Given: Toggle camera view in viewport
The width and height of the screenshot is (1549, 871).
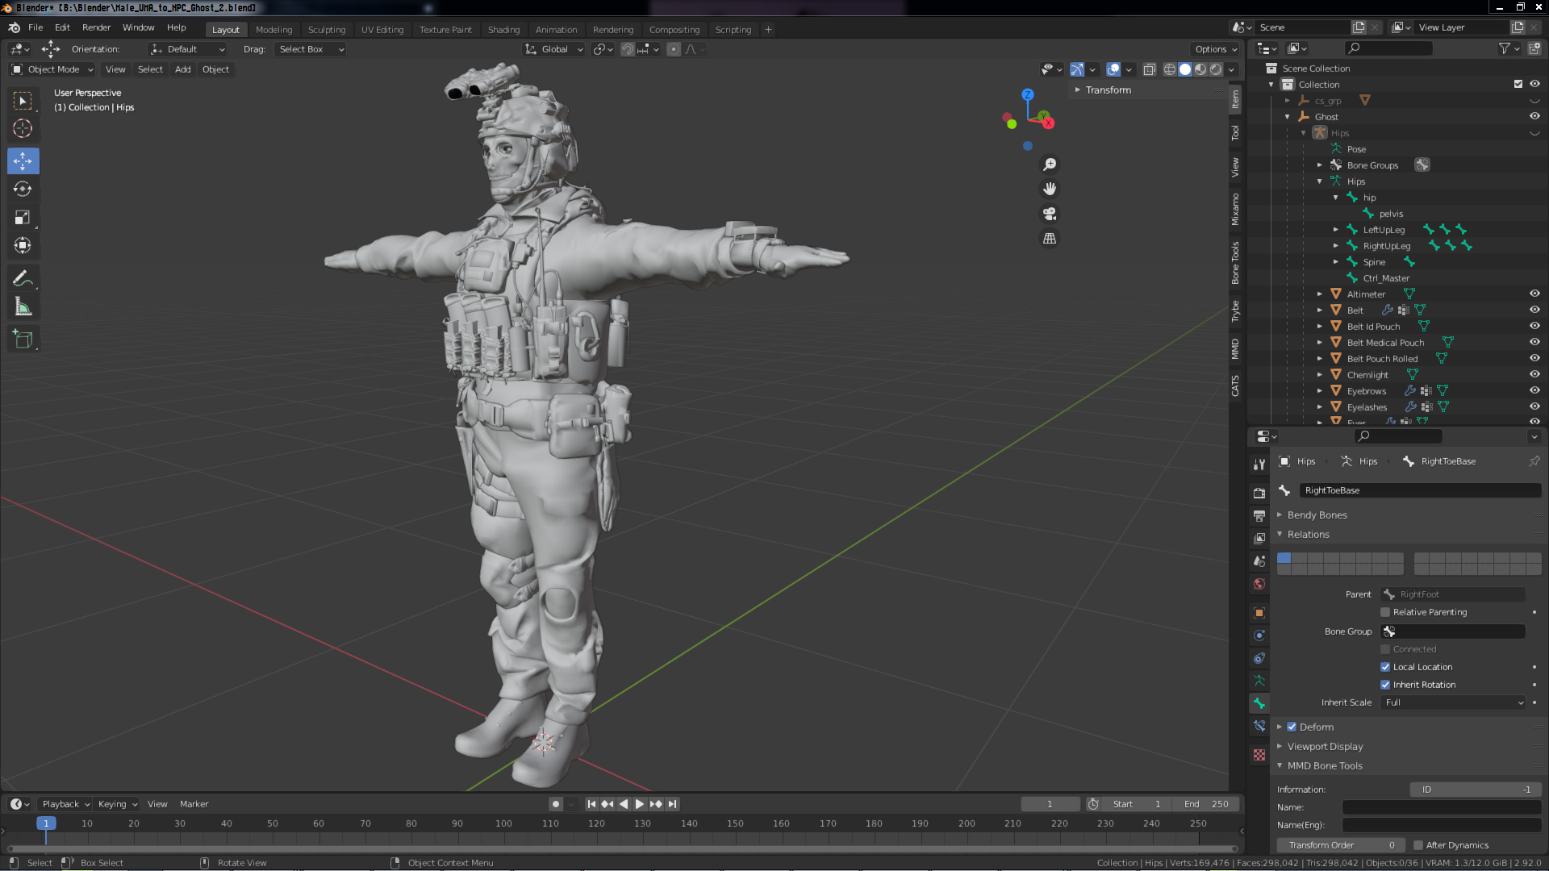Looking at the screenshot, I should pyautogui.click(x=1050, y=214).
